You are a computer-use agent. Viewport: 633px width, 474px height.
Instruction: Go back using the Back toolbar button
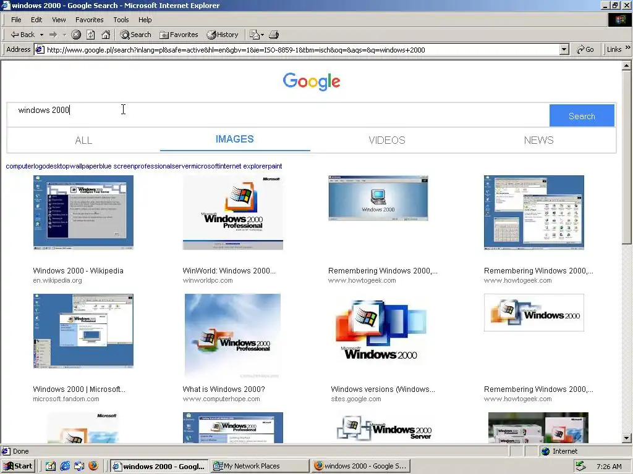23,35
